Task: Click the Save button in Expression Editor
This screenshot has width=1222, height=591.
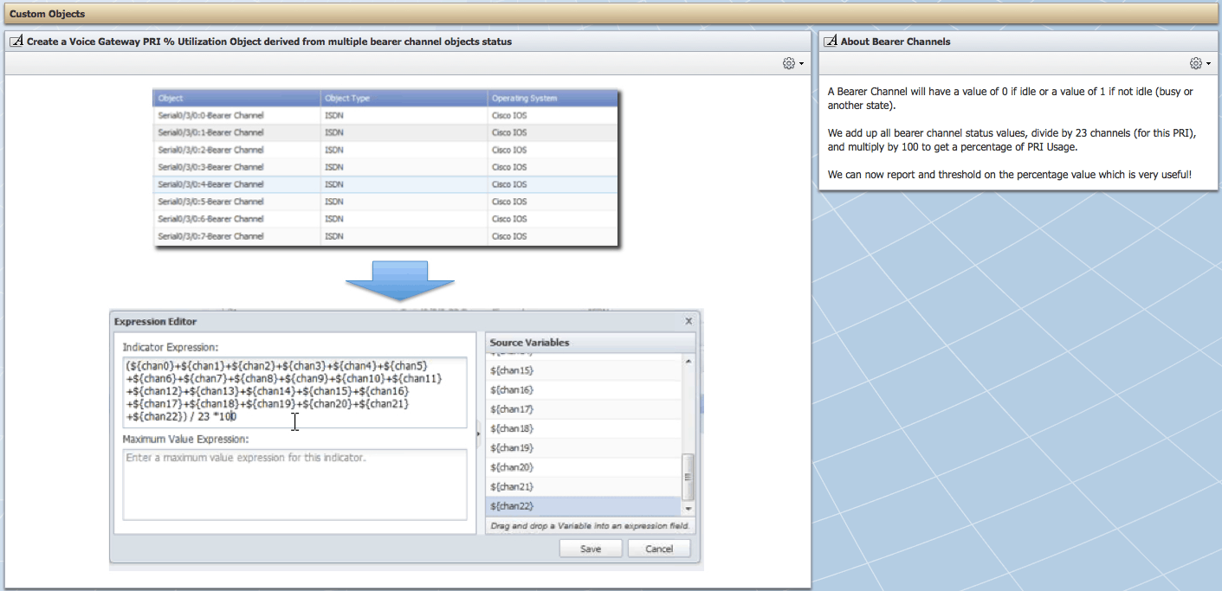Action: [591, 549]
